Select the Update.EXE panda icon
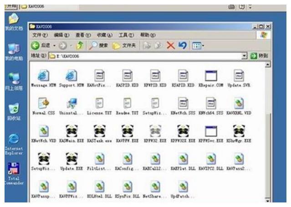 tap(71, 159)
